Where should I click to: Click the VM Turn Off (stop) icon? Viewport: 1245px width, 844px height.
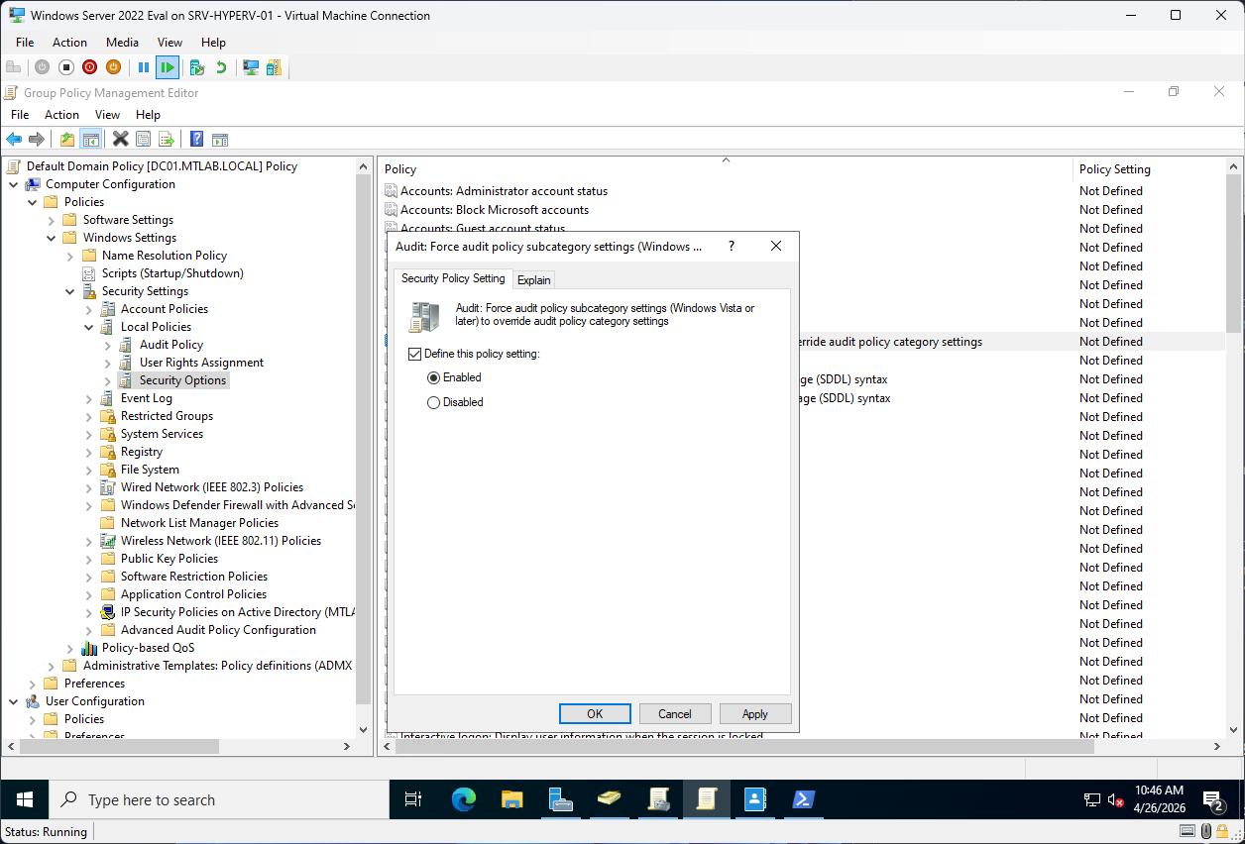coord(65,67)
